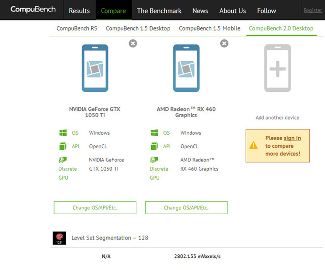Screen dimensions: 325x270
Task: Click Discrete GPU card icon under AMD
Action: 154,160
